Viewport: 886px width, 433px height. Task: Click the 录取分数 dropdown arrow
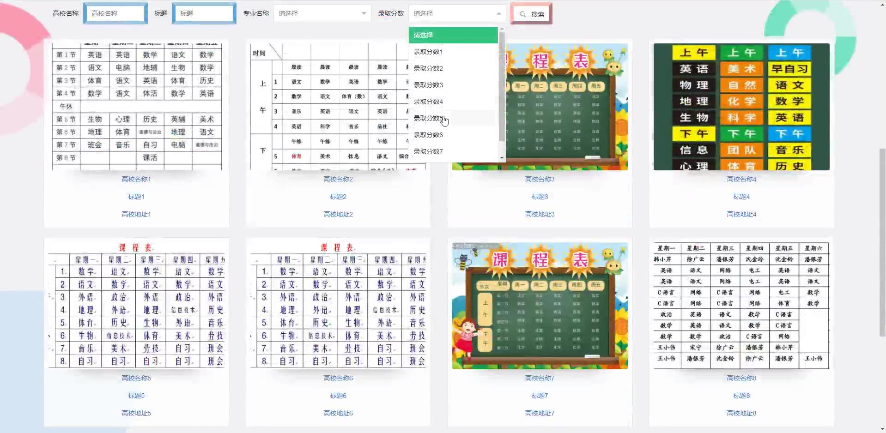click(498, 13)
